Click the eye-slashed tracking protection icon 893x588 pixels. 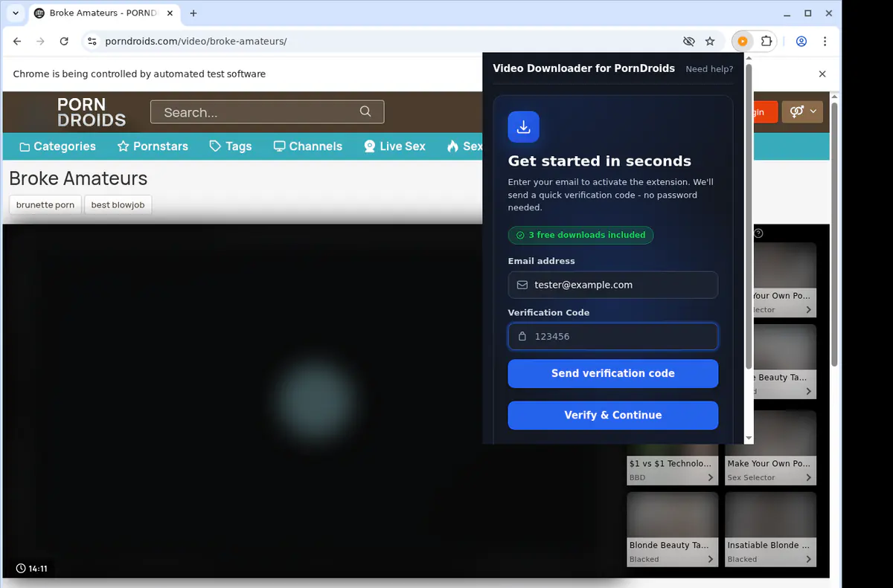coord(688,42)
